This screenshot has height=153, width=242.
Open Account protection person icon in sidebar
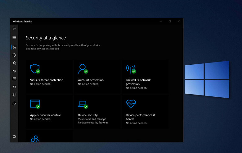coord(14,63)
